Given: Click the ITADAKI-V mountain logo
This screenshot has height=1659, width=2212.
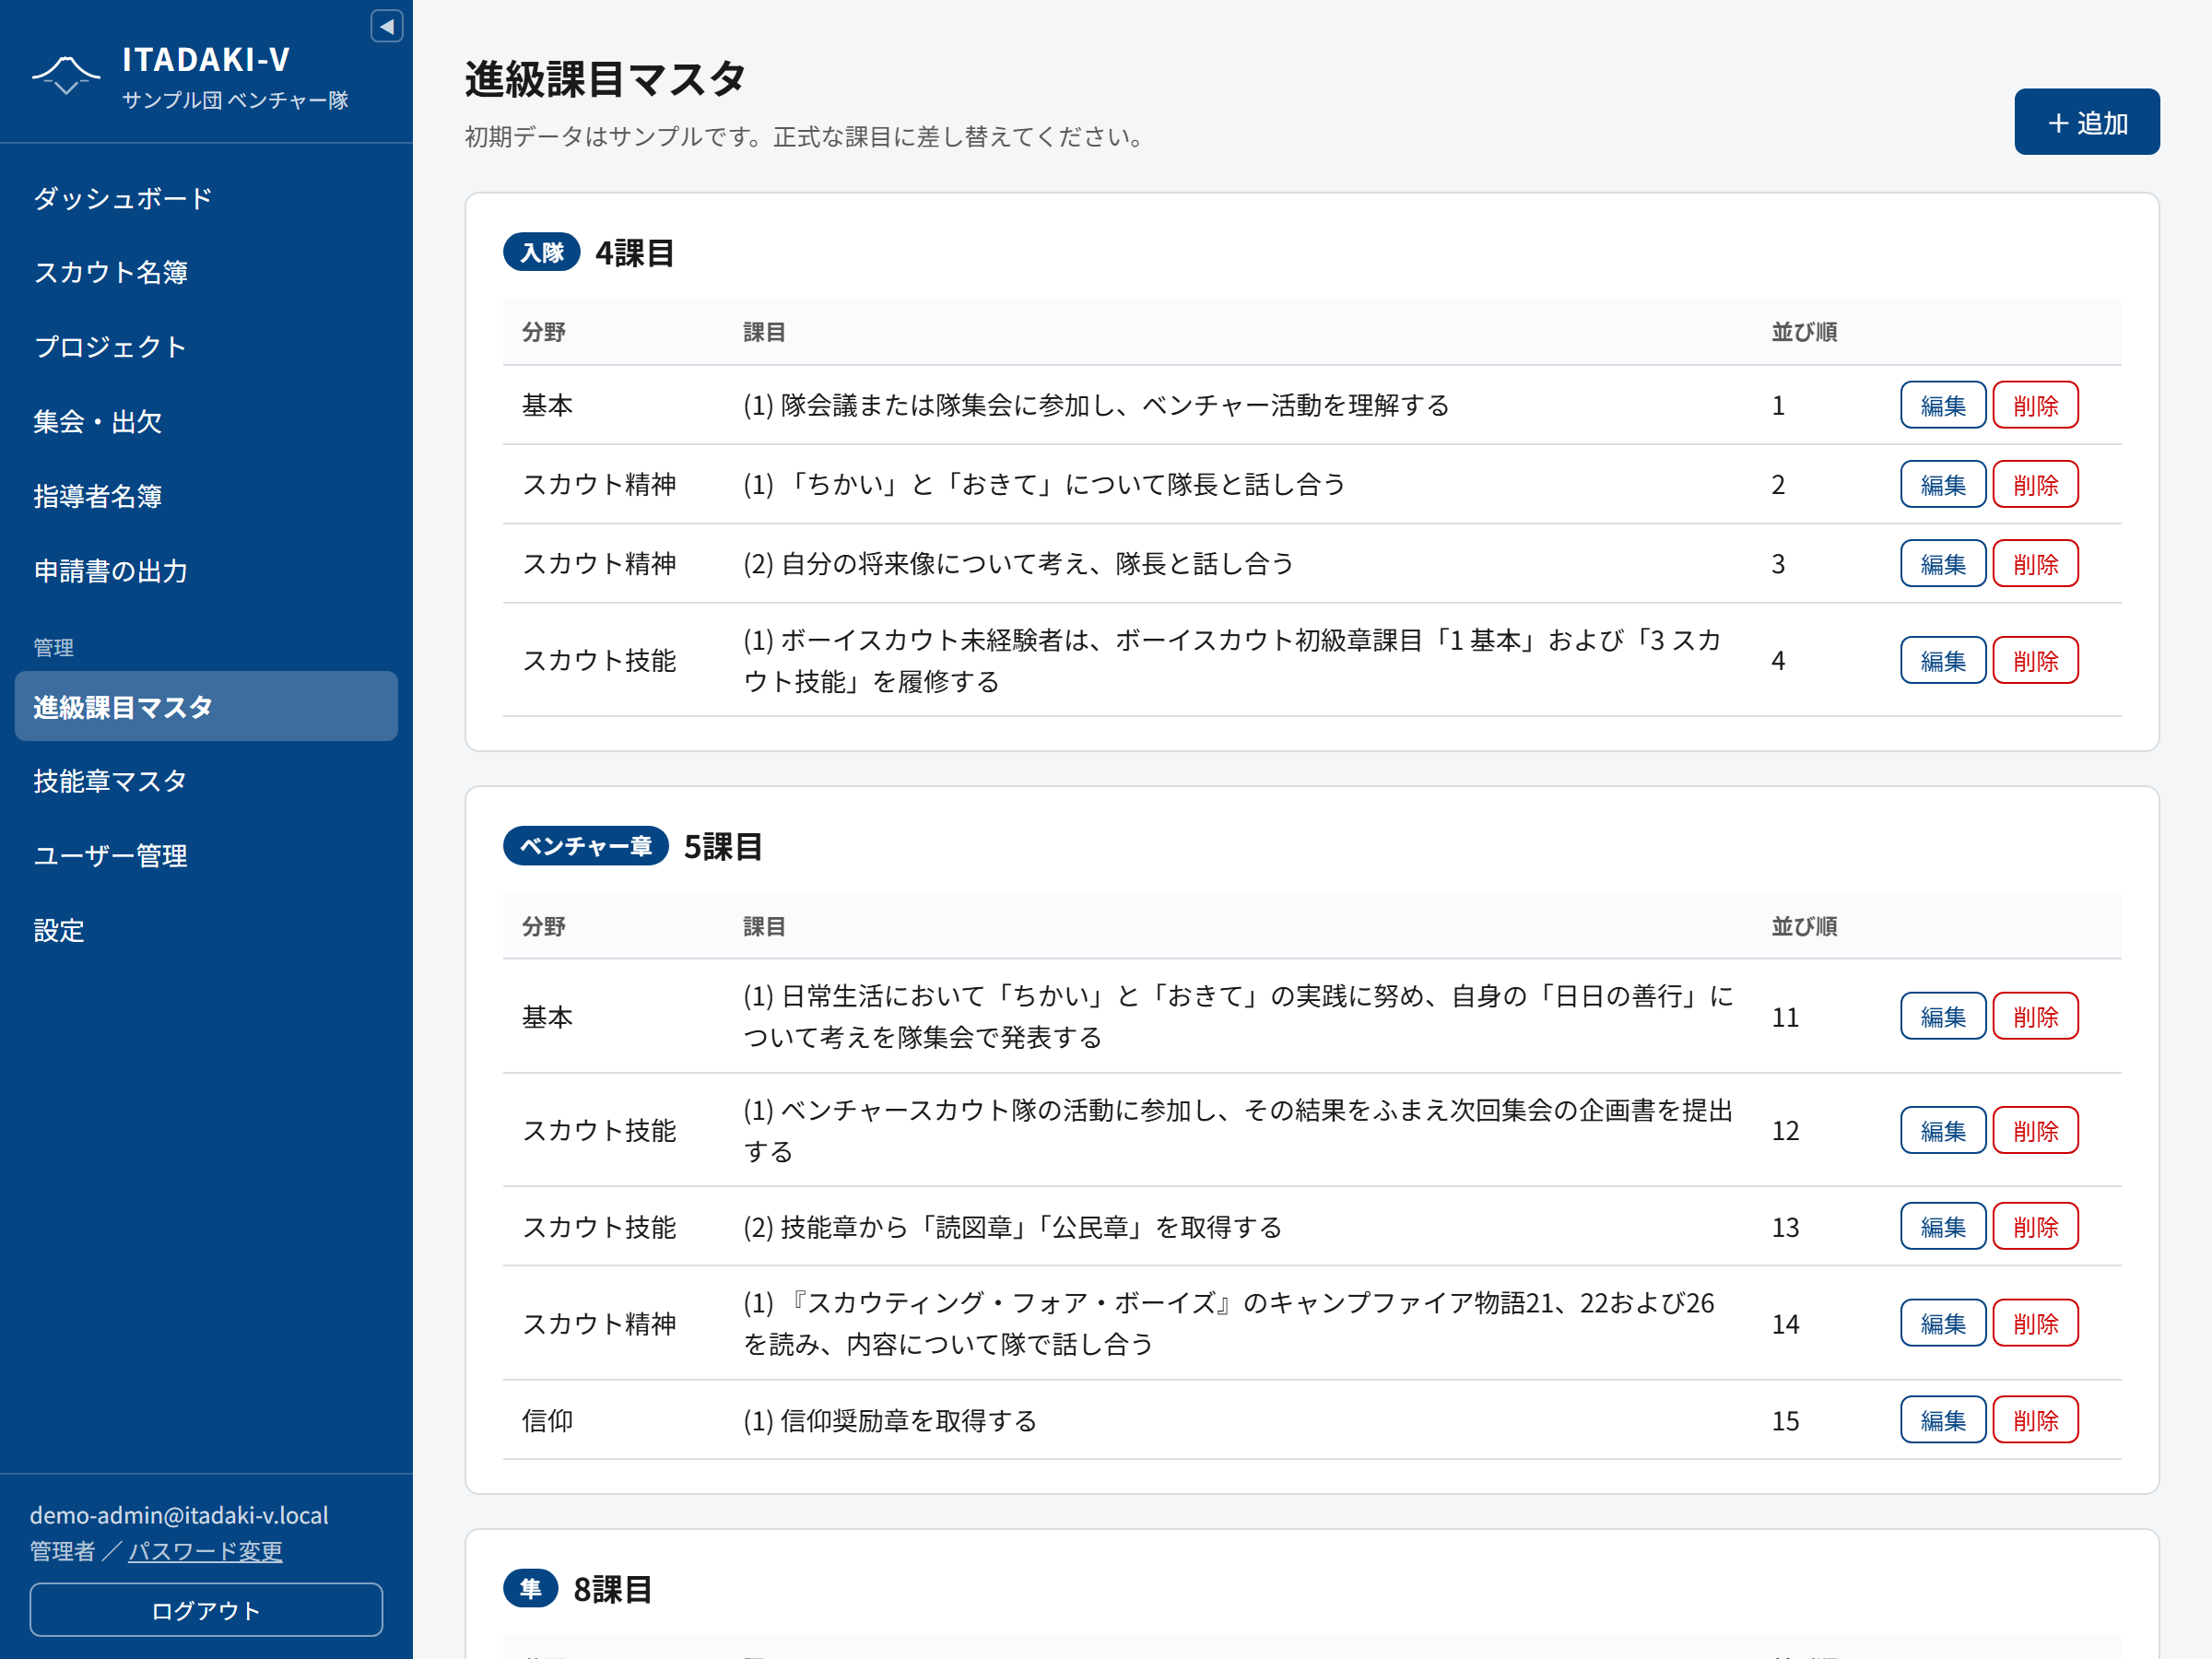Looking at the screenshot, I should [66, 75].
